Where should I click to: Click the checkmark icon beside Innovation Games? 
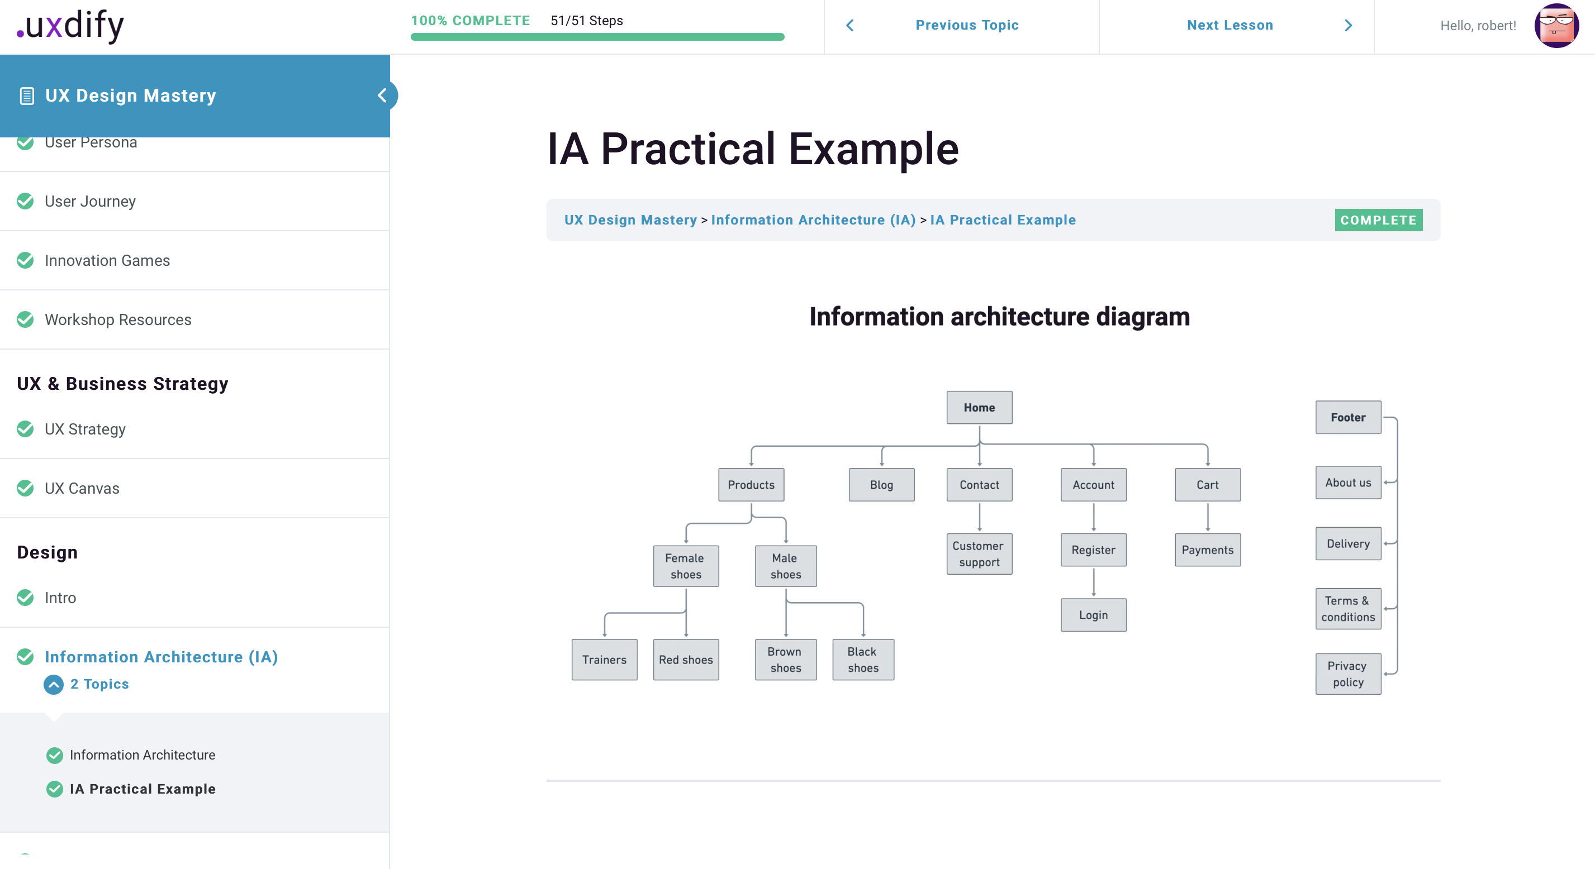tap(25, 260)
